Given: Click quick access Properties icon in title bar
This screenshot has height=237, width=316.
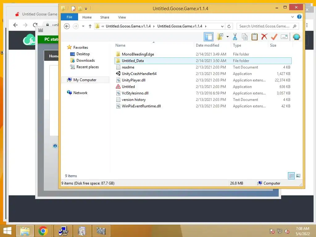Looking at the screenshot, I should click(73, 8).
